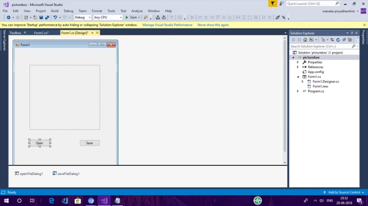Viewport: 368px width, 206px height.
Task: Select the PictureBox control on the form
Action: pos(65,98)
